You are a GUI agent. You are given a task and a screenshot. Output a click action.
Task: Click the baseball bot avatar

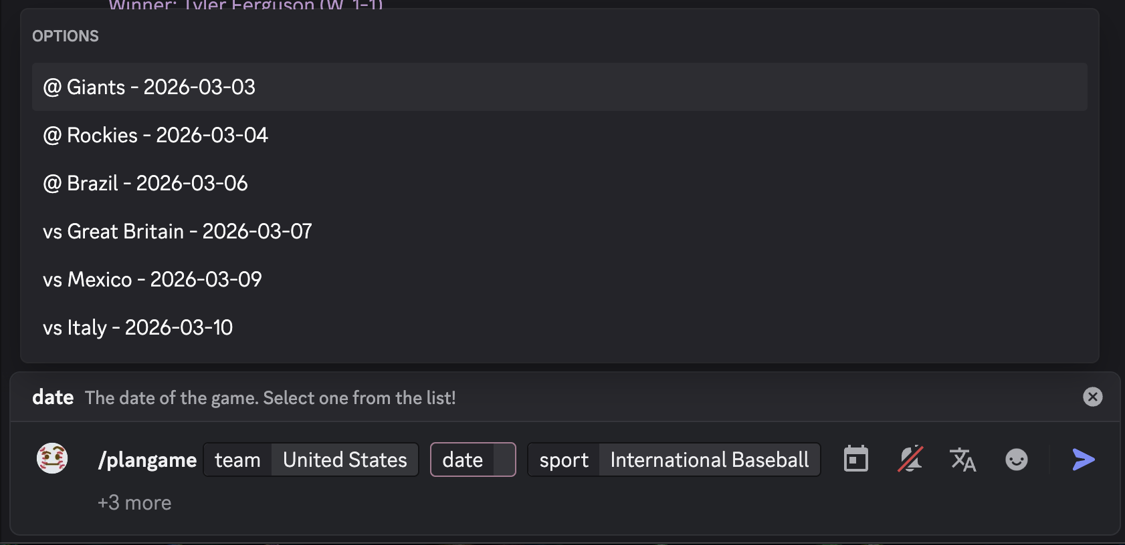pyautogui.click(x=52, y=459)
